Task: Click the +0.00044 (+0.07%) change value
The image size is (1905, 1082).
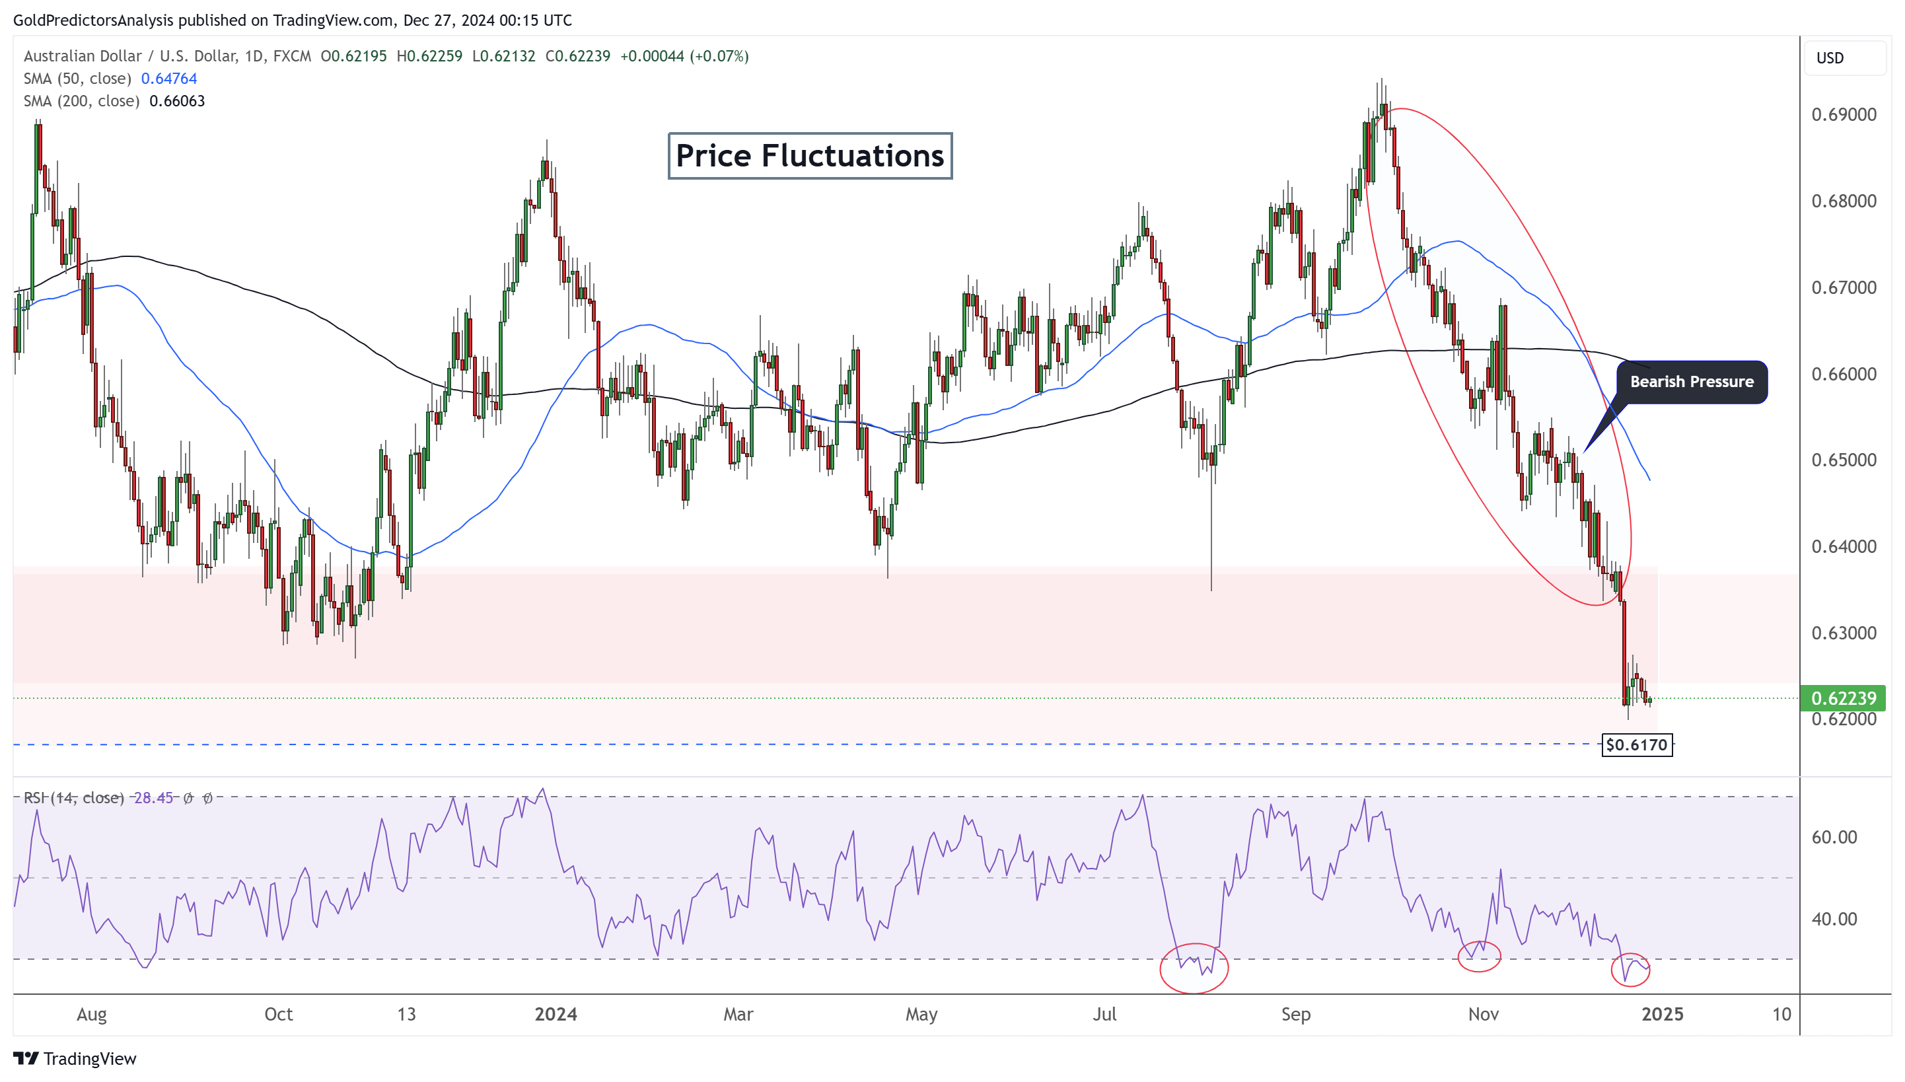Action: click(684, 55)
